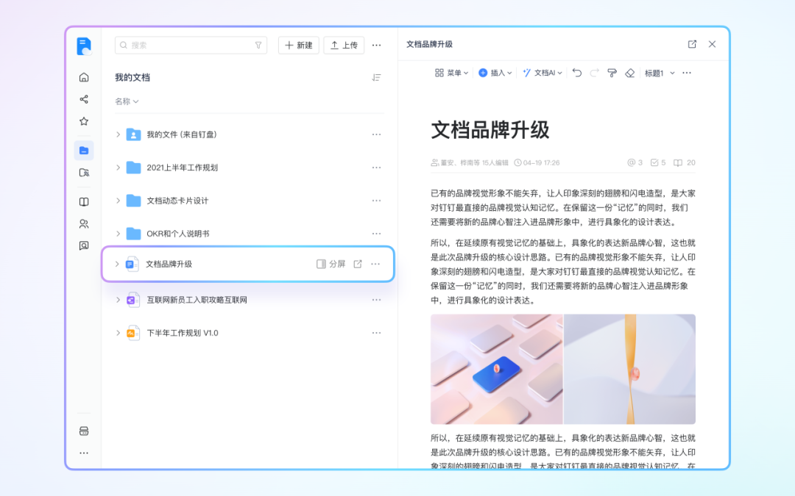Viewport: 795px width, 496px height.
Task: Click into the 搜索 search field
Action: pos(188,45)
